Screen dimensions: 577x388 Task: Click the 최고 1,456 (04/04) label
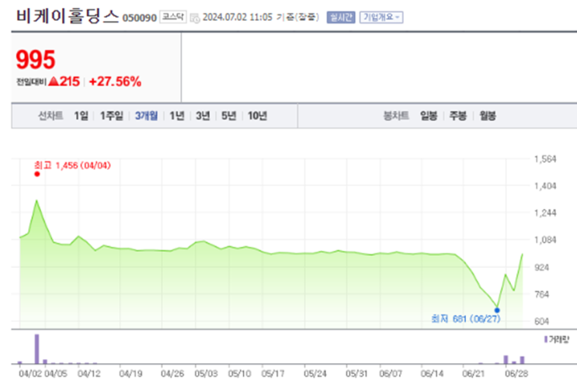pos(72,165)
